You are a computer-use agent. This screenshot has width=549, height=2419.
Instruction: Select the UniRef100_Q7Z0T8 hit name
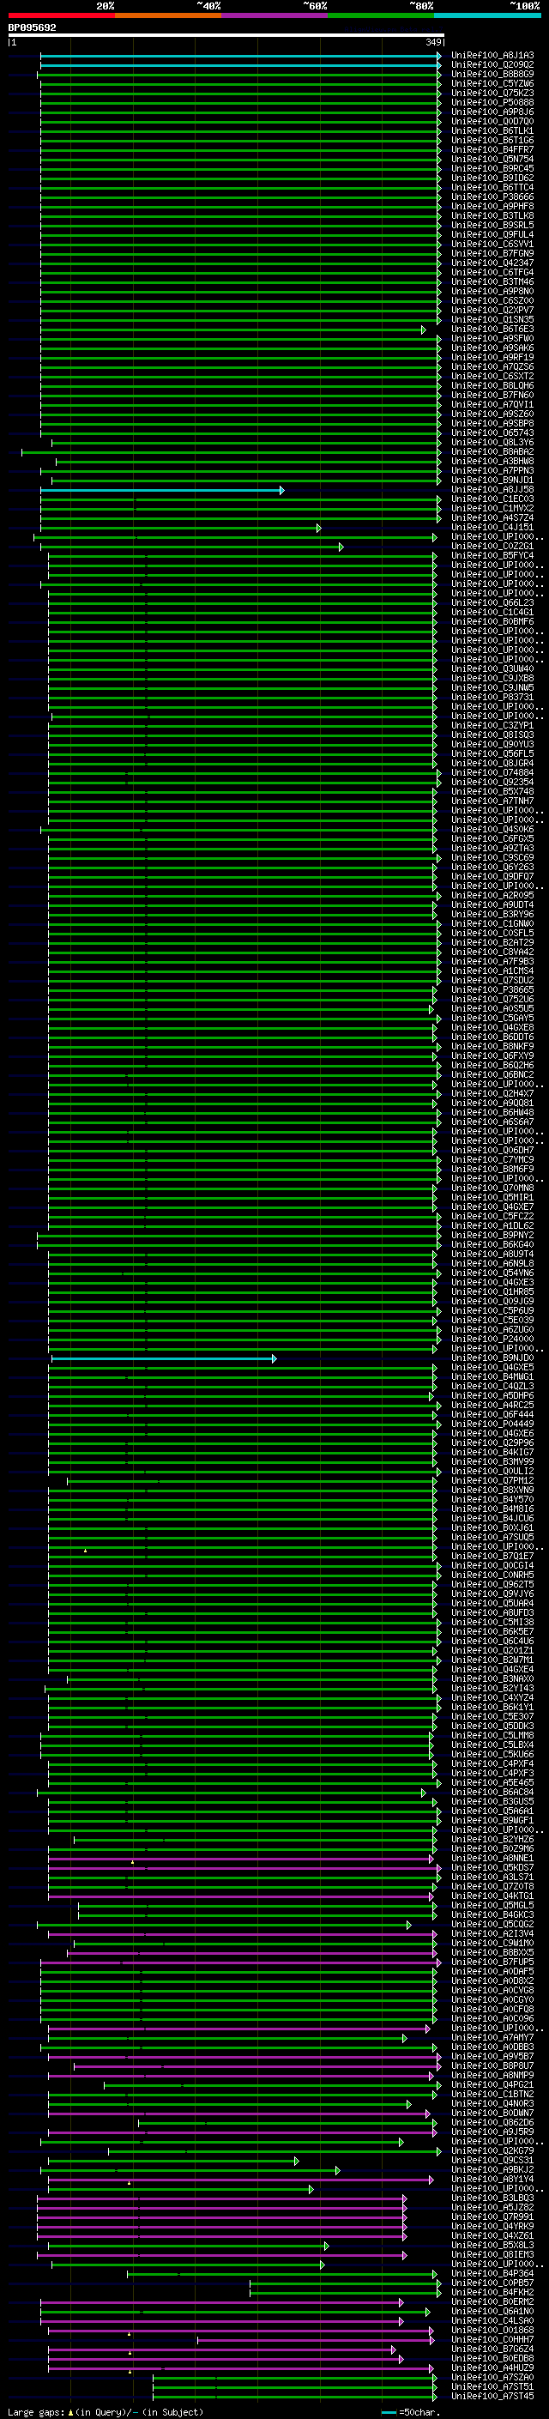tap(492, 1887)
